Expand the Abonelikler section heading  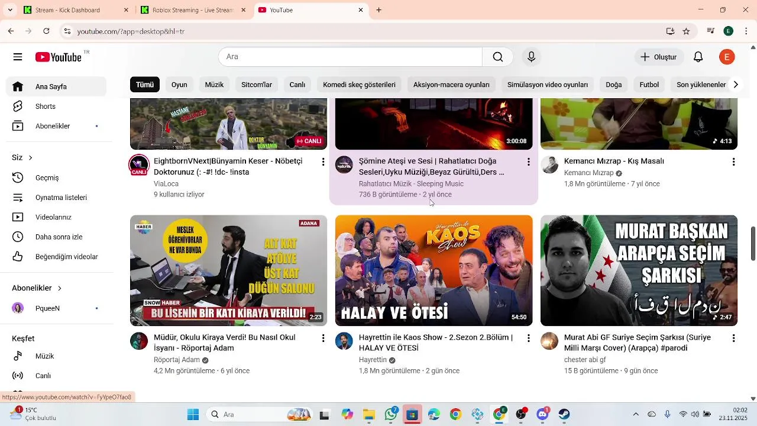click(x=37, y=288)
